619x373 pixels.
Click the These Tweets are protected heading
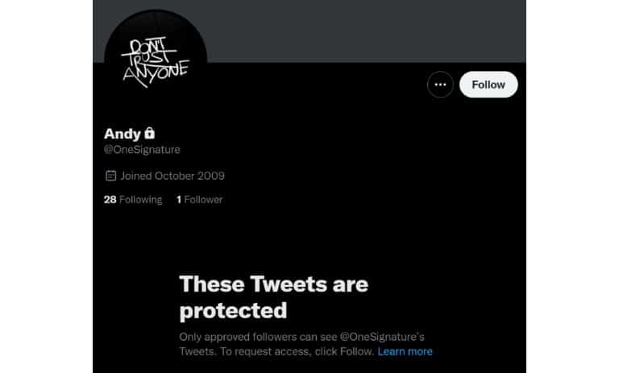273,296
